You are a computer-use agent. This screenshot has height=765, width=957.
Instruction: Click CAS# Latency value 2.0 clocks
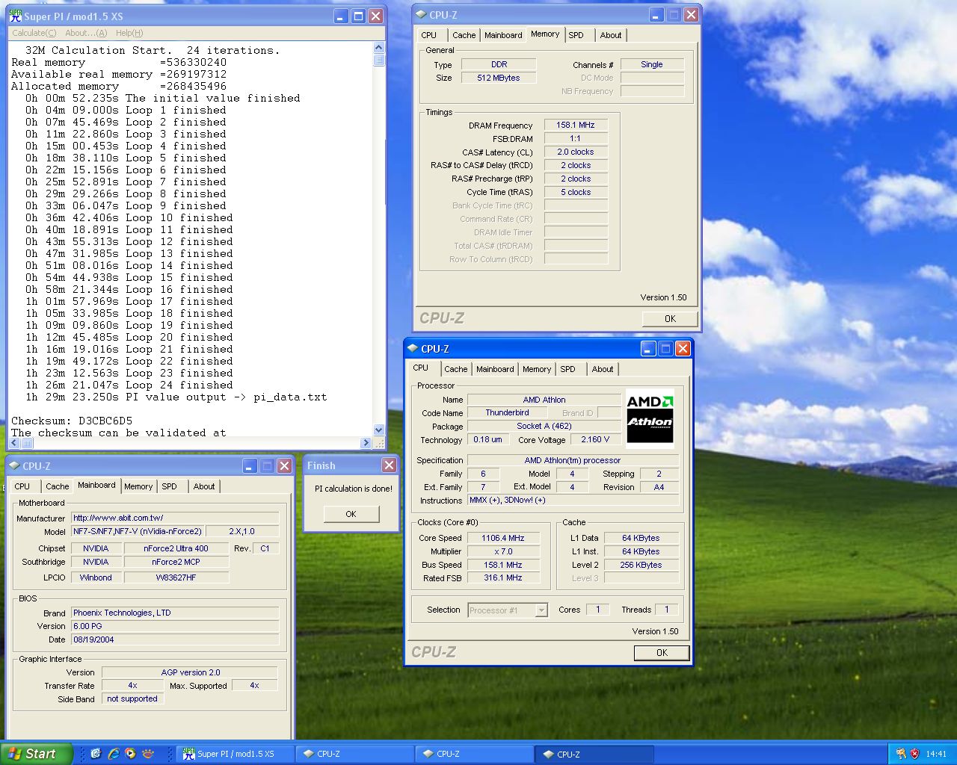click(x=576, y=152)
